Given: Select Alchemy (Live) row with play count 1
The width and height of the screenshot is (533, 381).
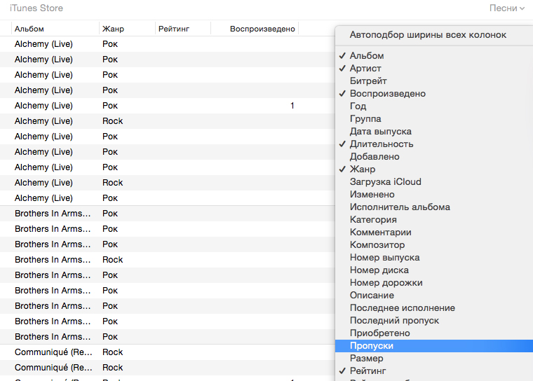Looking at the screenshot, I should [x=167, y=106].
